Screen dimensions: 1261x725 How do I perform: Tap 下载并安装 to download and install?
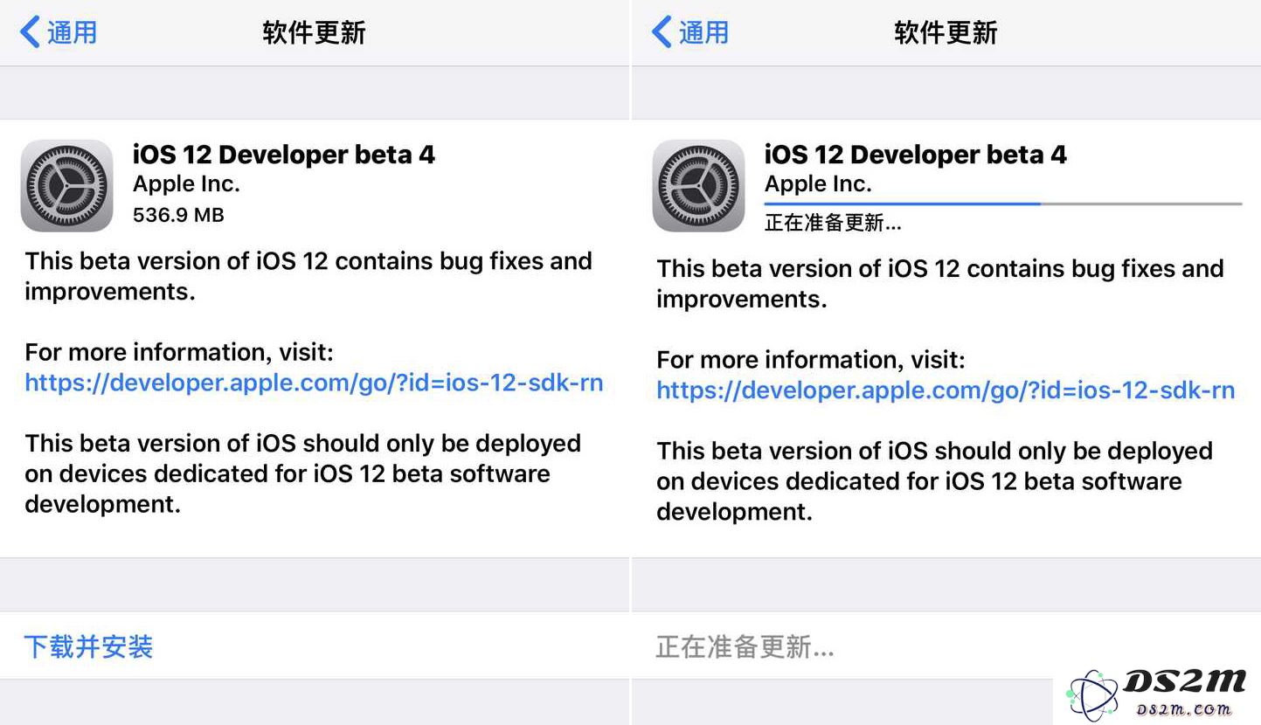coord(88,647)
